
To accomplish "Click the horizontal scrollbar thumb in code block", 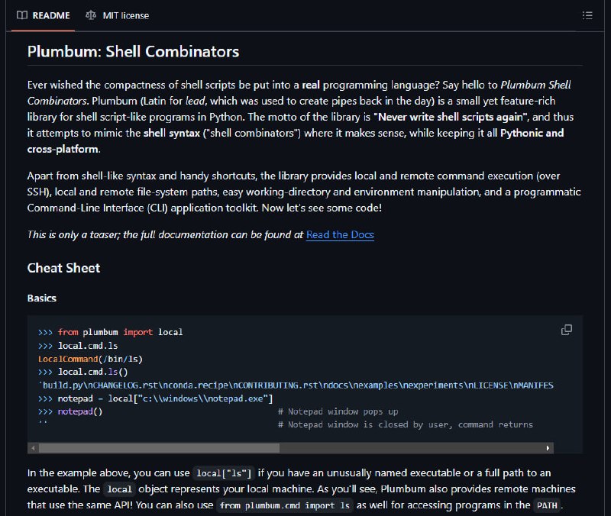I will pos(159,448).
